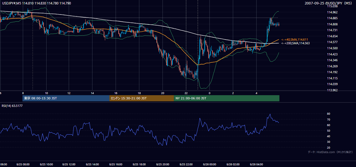Click the 9/26 02:00 time axis label
356x167 pixels.
(x=233, y=164)
